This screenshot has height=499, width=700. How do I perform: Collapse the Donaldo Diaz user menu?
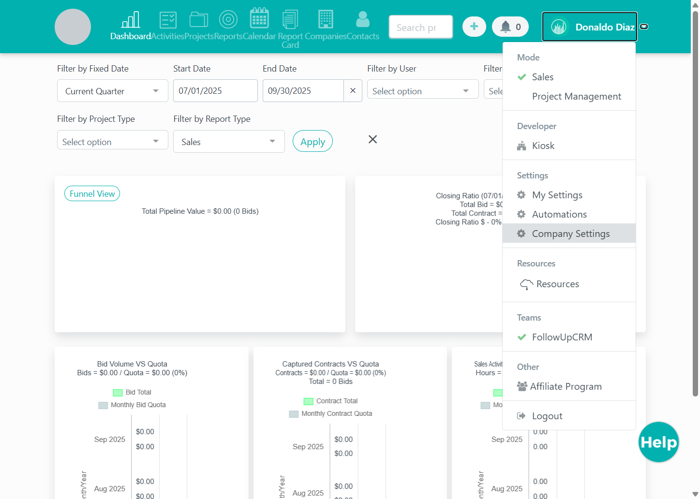[x=590, y=27]
